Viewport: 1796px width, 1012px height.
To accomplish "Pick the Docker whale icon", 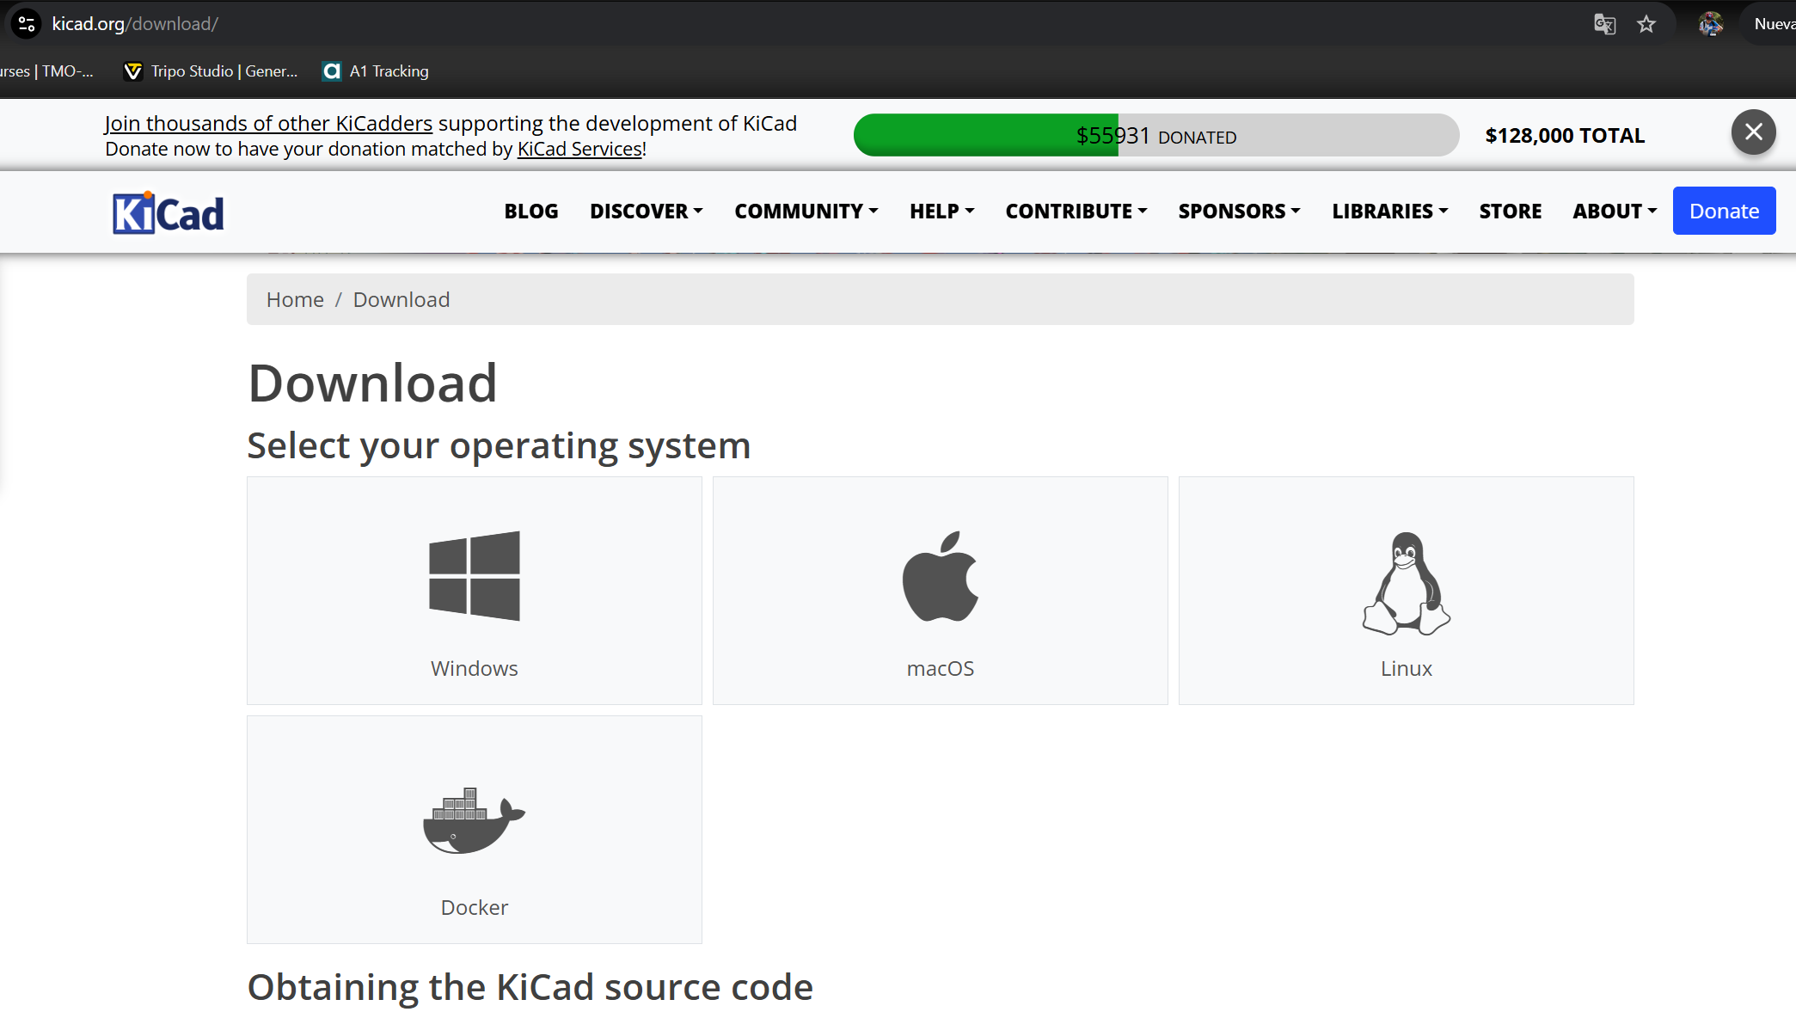I will 474,821.
